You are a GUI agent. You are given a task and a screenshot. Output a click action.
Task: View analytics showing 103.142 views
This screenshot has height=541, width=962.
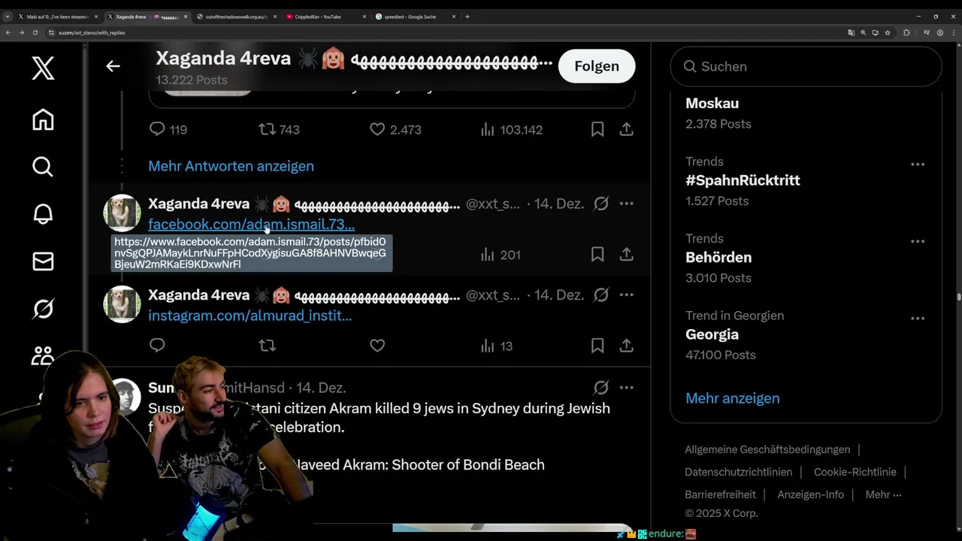511,129
